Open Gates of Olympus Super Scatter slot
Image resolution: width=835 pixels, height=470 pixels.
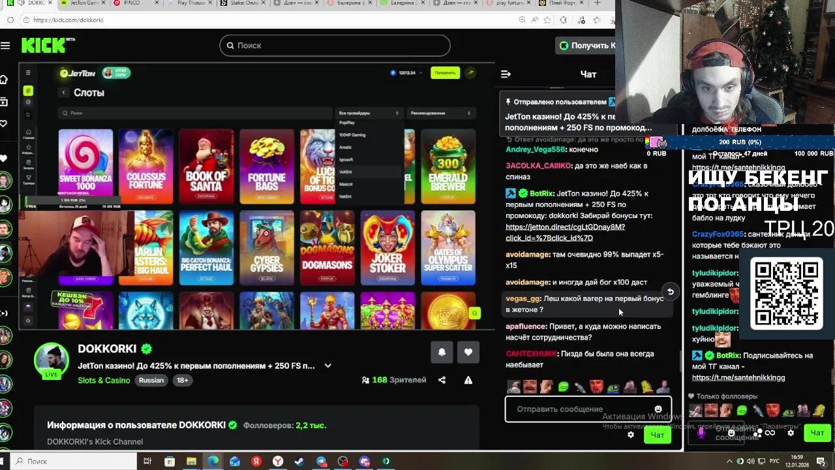(448, 248)
